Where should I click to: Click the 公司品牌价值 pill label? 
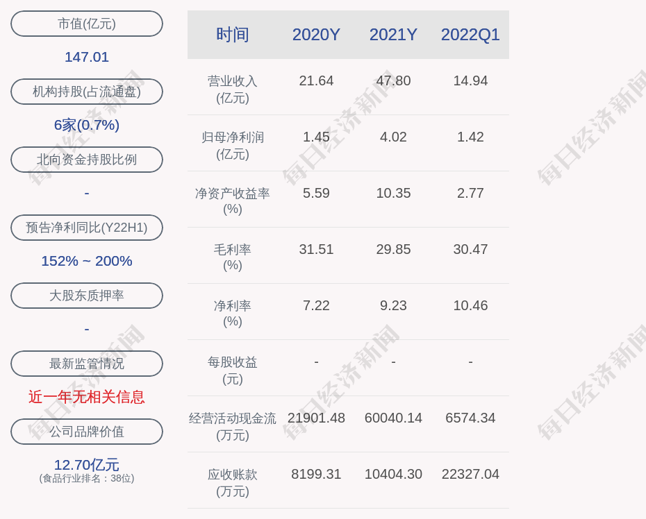click(x=87, y=432)
